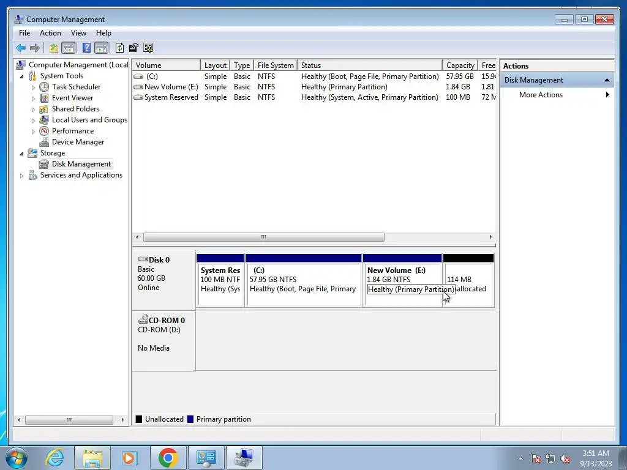Select the Performance icon

point(44,131)
